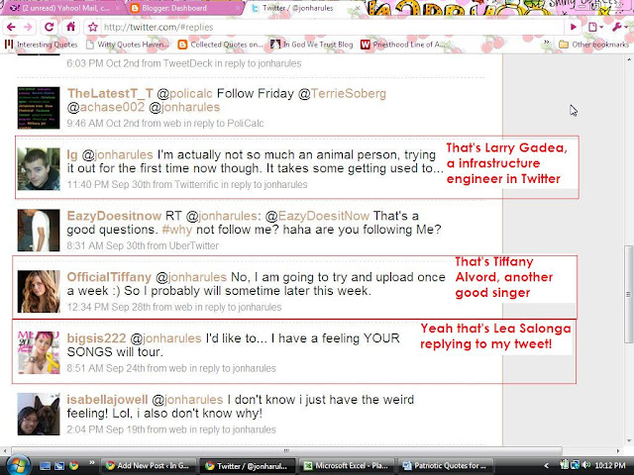634x475 pixels.
Task: Open the Interesting Quotes bookmark
Action: coord(41,45)
